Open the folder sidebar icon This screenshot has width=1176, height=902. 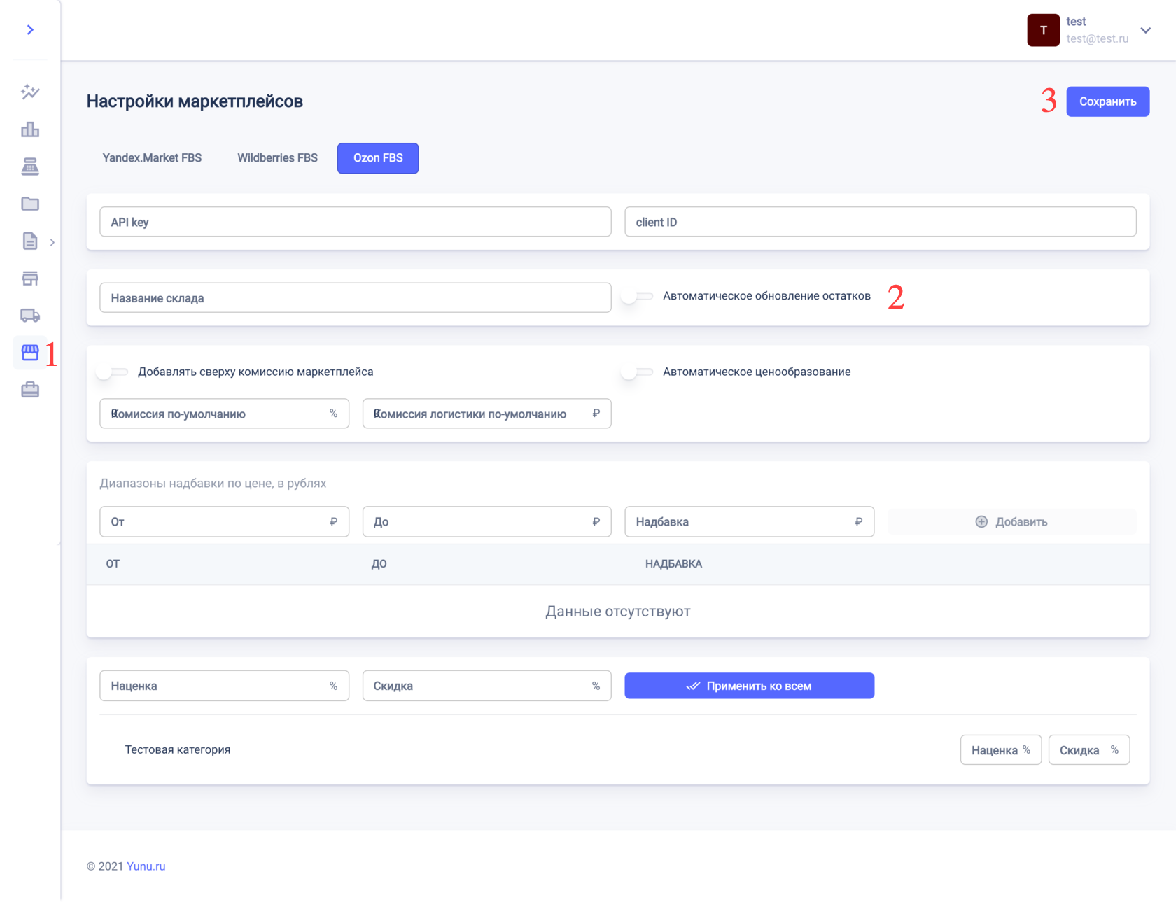click(x=30, y=204)
